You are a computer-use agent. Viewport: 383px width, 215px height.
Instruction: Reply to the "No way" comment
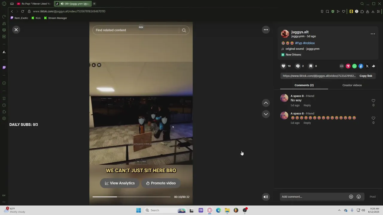click(x=307, y=105)
